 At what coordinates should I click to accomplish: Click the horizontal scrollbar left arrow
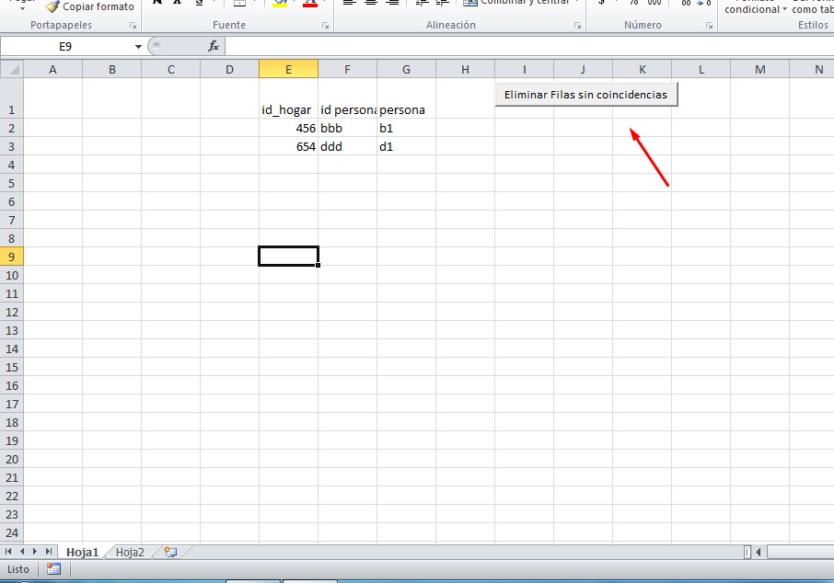[x=759, y=552]
